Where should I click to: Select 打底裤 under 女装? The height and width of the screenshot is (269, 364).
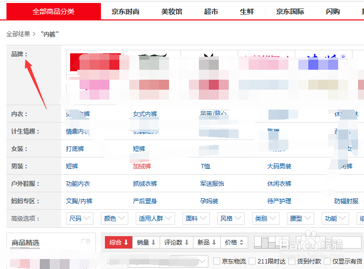click(75, 149)
